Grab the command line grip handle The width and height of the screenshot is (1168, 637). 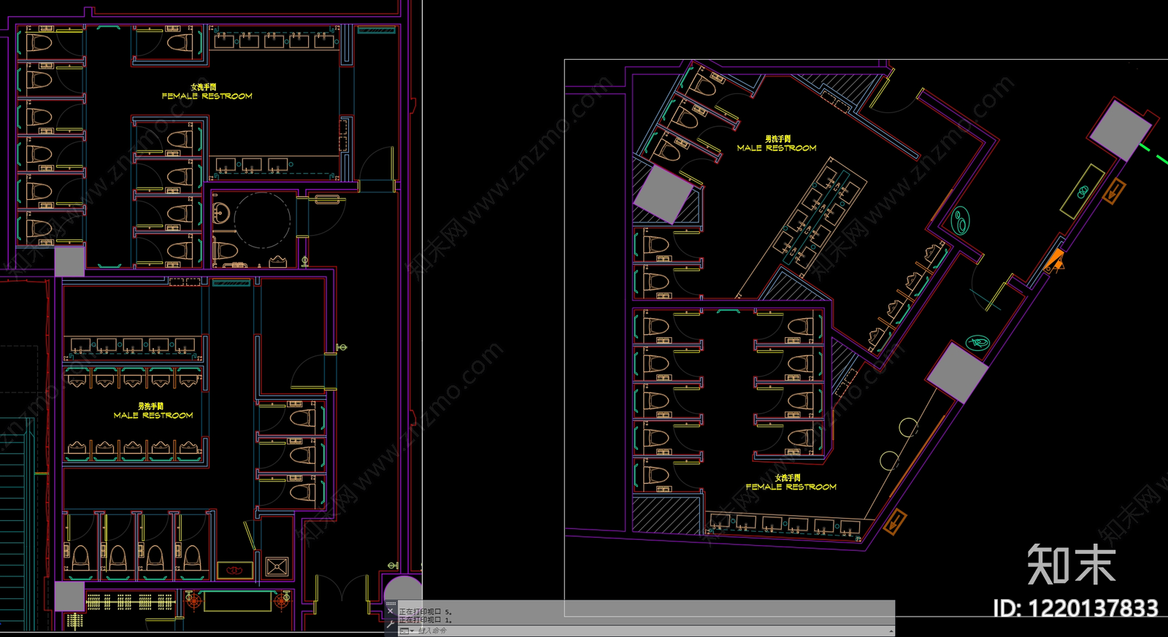pos(391,603)
